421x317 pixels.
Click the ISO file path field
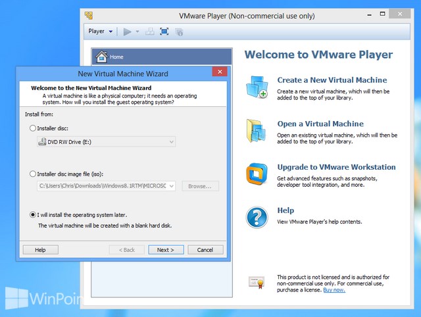pyautogui.click(x=103, y=186)
